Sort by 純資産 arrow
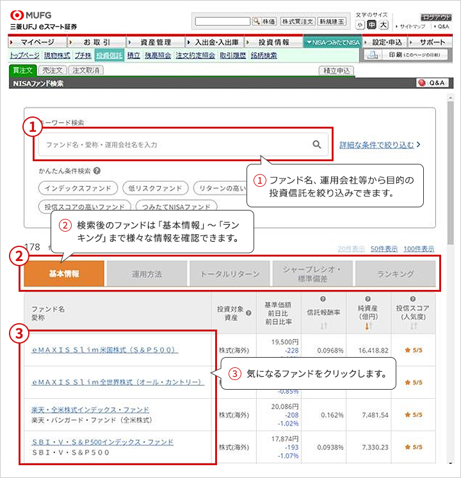The height and width of the screenshot is (478, 461). [368, 326]
